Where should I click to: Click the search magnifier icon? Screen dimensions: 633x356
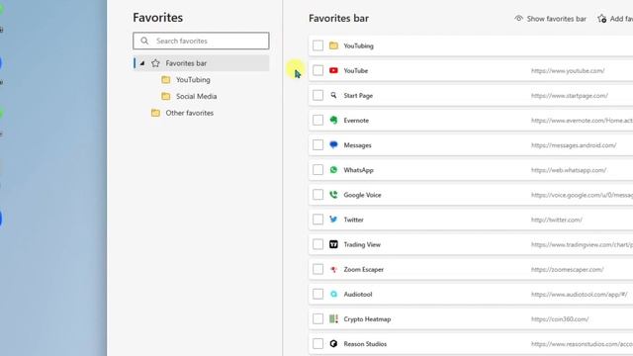(x=144, y=41)
